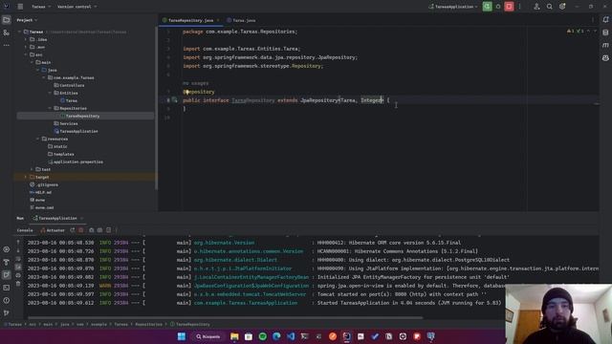Open the Notifications bell panel
Screen dimensions: 612x344
pos(605,19)
